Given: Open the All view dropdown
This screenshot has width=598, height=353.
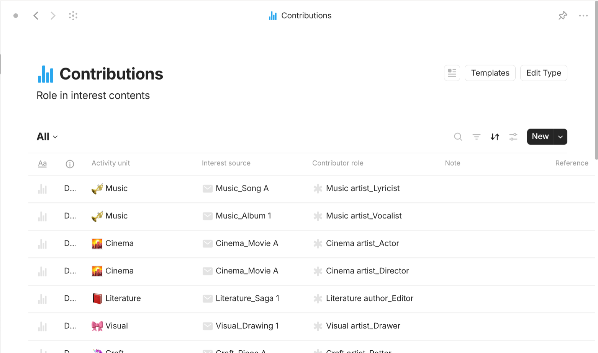Looking at the screenshot, I should click(46, 137).
